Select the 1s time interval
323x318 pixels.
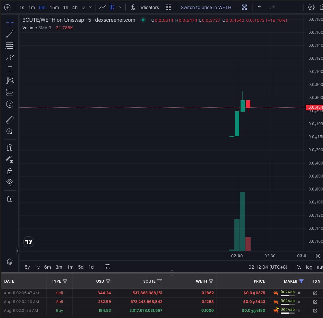[x=22, y=7]
